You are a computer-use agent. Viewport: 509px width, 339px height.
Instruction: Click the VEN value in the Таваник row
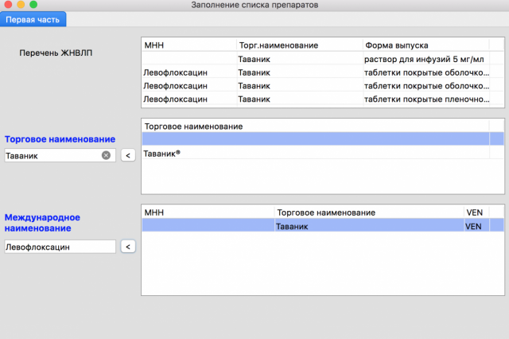[473, 226]
